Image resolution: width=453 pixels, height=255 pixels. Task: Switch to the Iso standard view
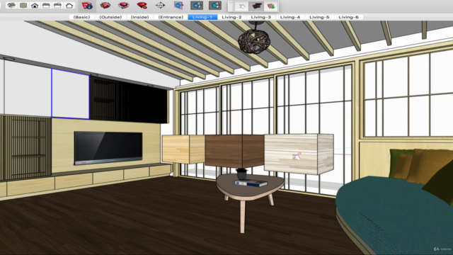pos(11,5)
